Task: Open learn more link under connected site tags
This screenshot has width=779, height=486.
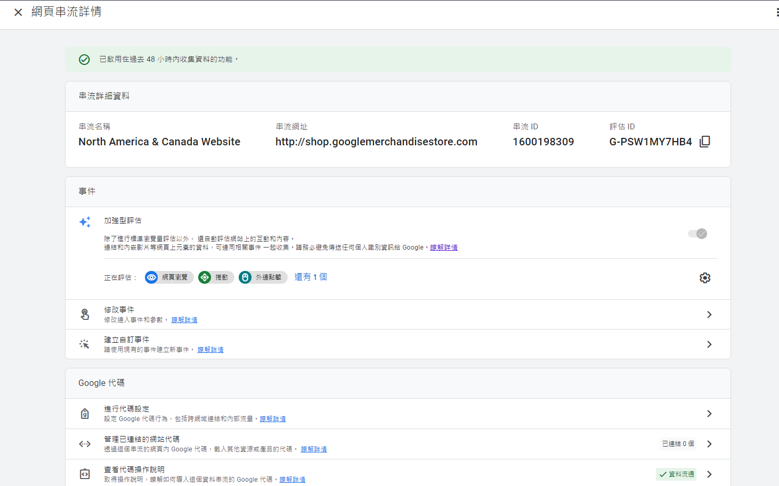Action: point(314,449)
